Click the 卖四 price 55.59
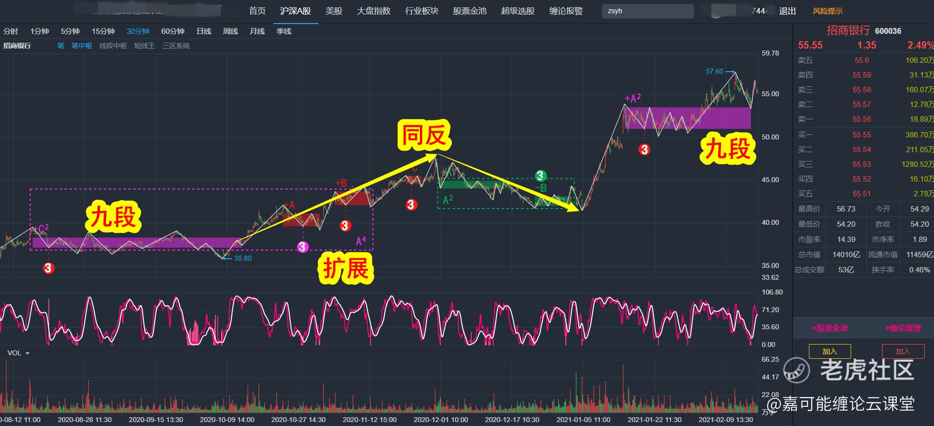This screenshot has height=426, width=934. coord(861,75)
